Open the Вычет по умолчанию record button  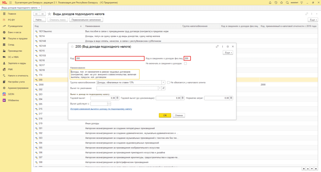click(163, 88)
